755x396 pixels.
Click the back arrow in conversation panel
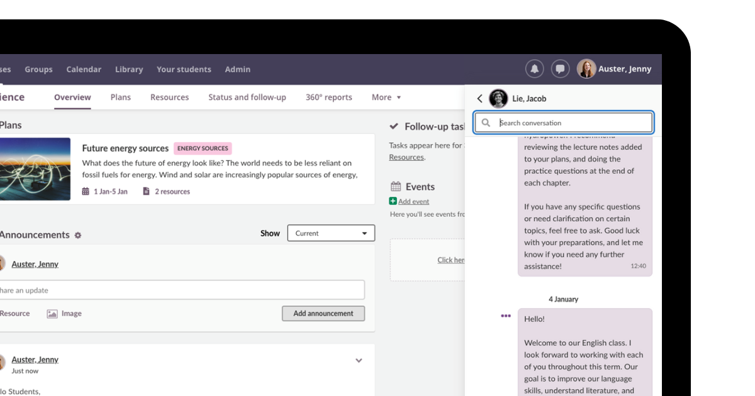point(479,99)
